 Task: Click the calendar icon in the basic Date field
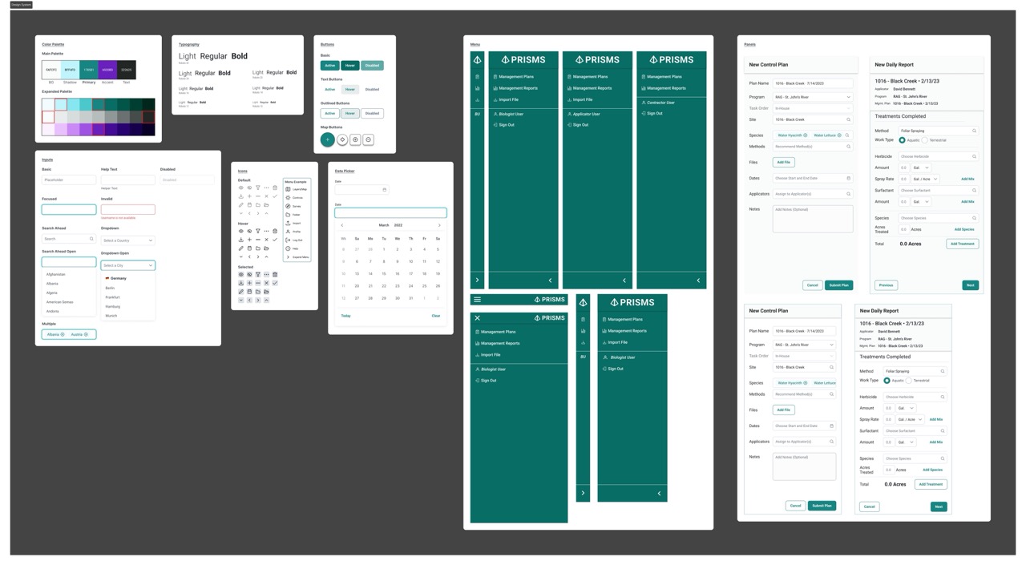point(384,190)
